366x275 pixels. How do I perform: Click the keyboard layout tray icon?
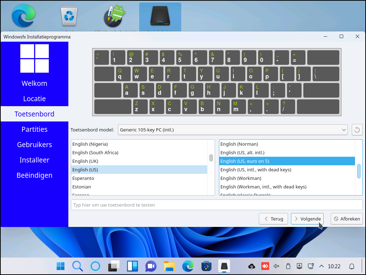click(299, 266)
